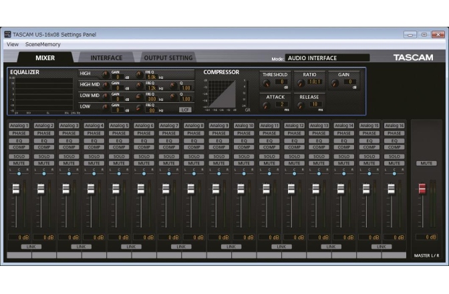This screenshot has width=449, height=294.
Task: Adjust the LOW MID Q knob
Action: click(173, 97)
